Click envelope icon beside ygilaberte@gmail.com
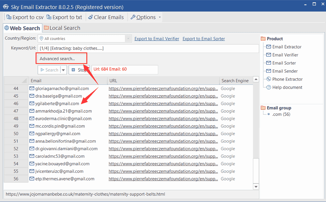The width and height of the screenshot is (326, 202). point(32,104)
